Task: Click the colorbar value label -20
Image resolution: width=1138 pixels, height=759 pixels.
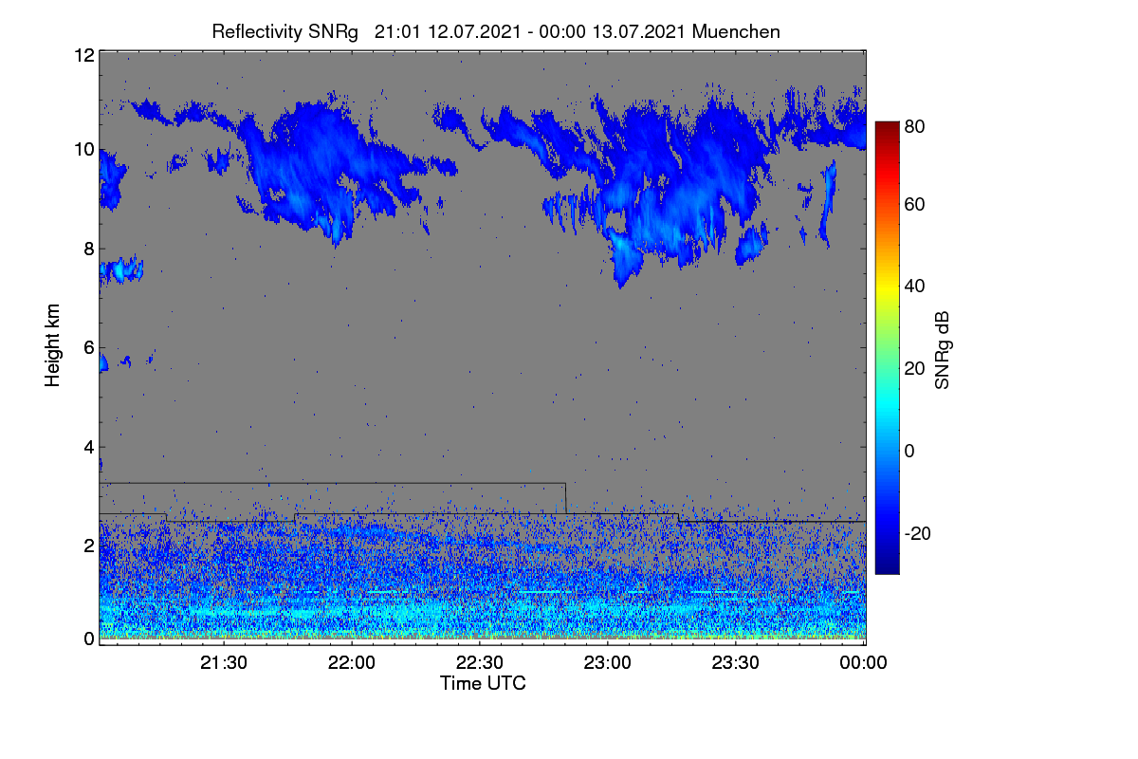Action: [x=917, y=533]
